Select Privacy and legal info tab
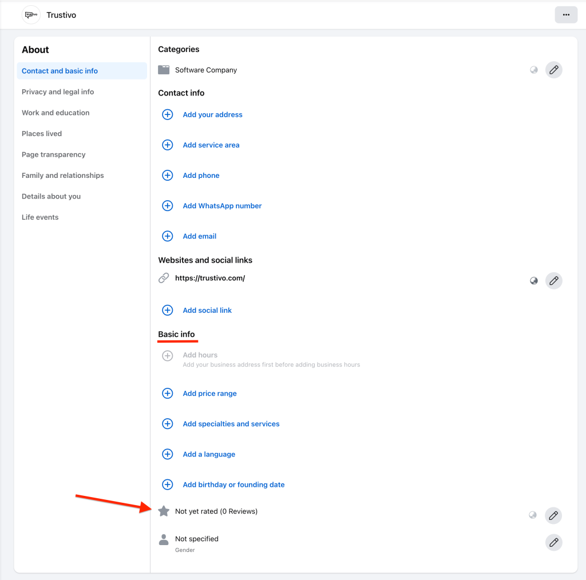586x580 pixels. click(x=58, y=92)
